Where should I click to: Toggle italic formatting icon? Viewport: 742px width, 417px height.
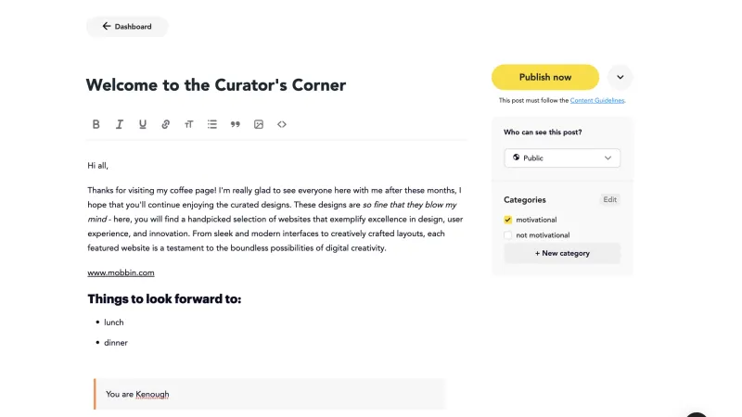pos(120,124)
